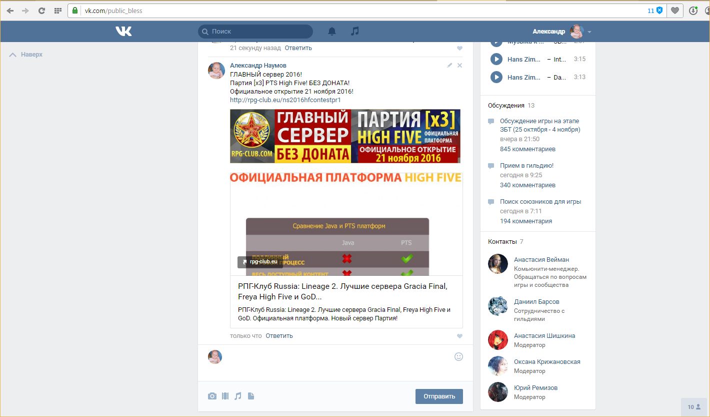This screenshot has height=417, width=710.
Task: Open the rpg-club.eu/ns2016hfcontestpr1 link
Action: click(285, 100)
